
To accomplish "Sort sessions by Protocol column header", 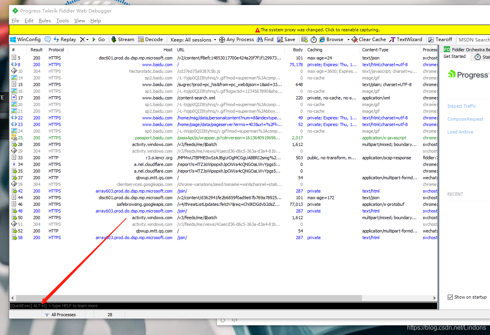I will tap(56, 50).
